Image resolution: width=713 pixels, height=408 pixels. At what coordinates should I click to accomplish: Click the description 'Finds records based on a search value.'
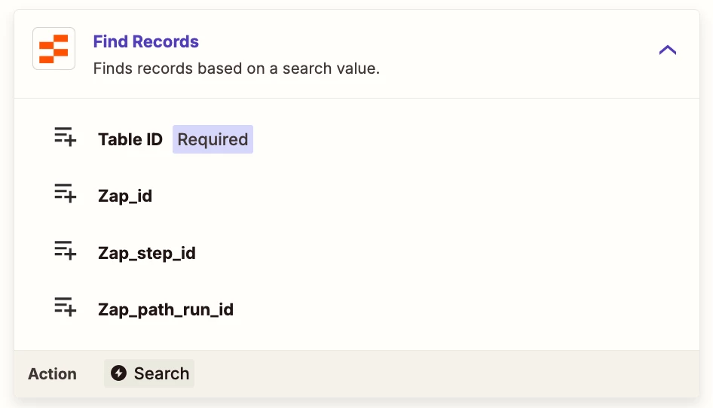[237, 69]
